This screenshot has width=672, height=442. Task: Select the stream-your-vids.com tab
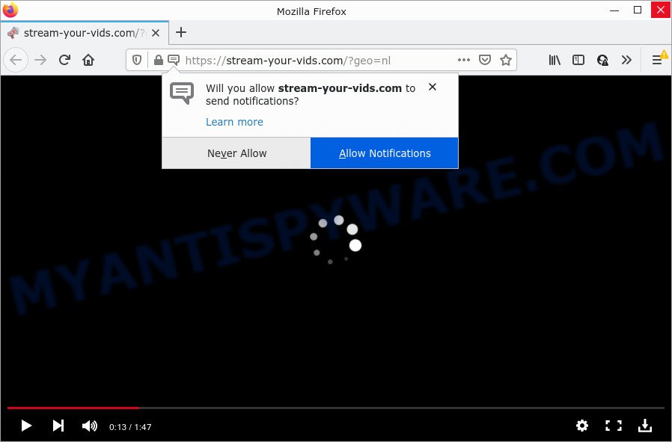85,33
